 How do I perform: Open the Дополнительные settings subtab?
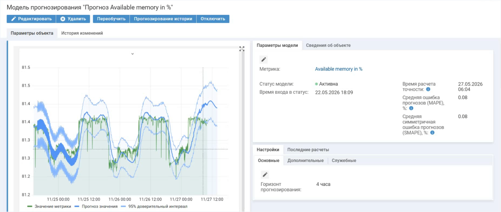point(305,161)
